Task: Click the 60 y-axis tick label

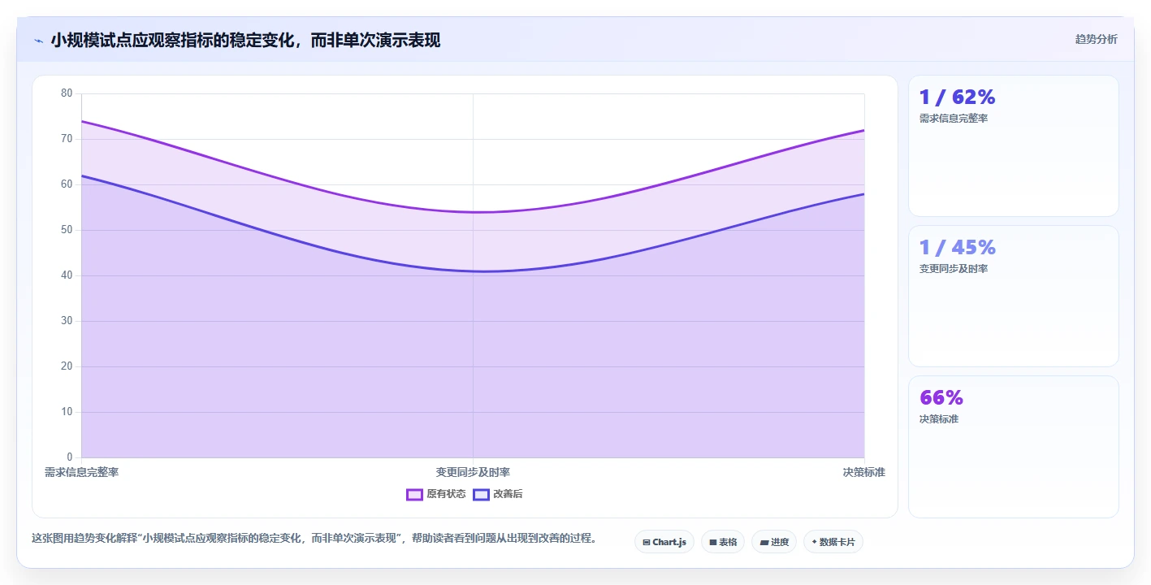Action: click(67, 184)
